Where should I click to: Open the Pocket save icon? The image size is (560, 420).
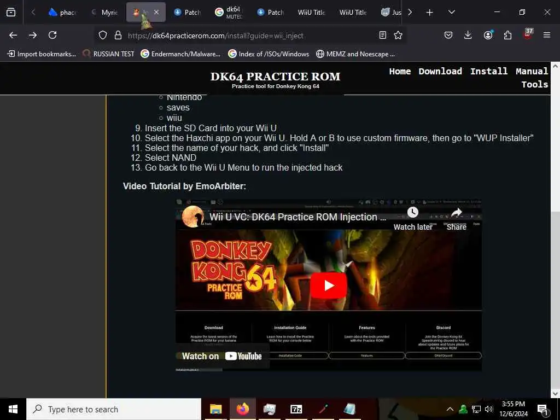pyautogui.click(x=448, y=35)
